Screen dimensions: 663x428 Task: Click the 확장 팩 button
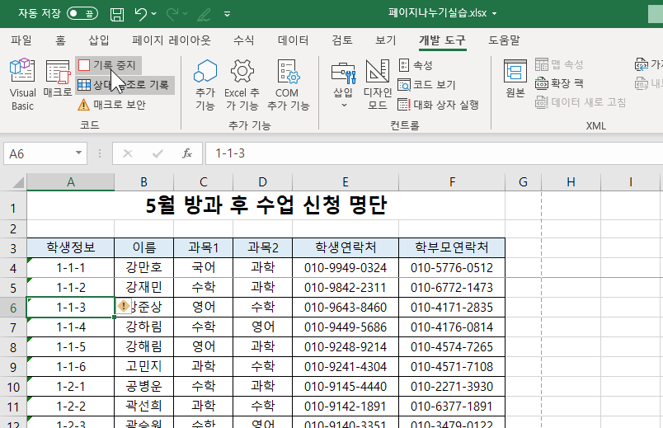coord(559,83)
